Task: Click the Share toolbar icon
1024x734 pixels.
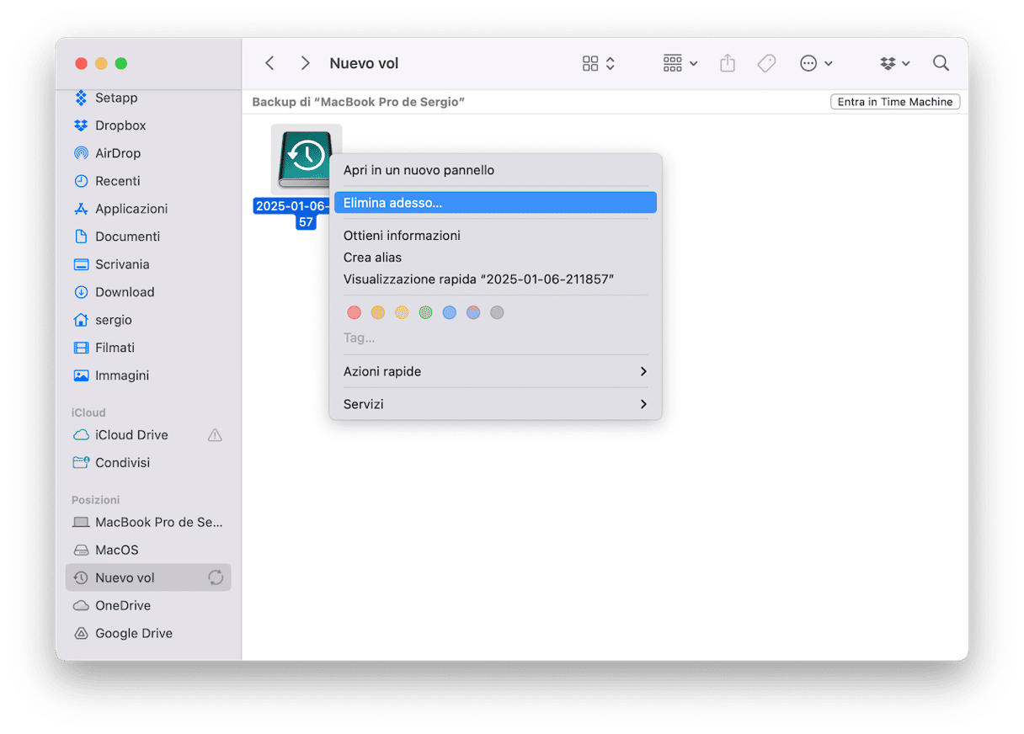Action: point(728,63)
